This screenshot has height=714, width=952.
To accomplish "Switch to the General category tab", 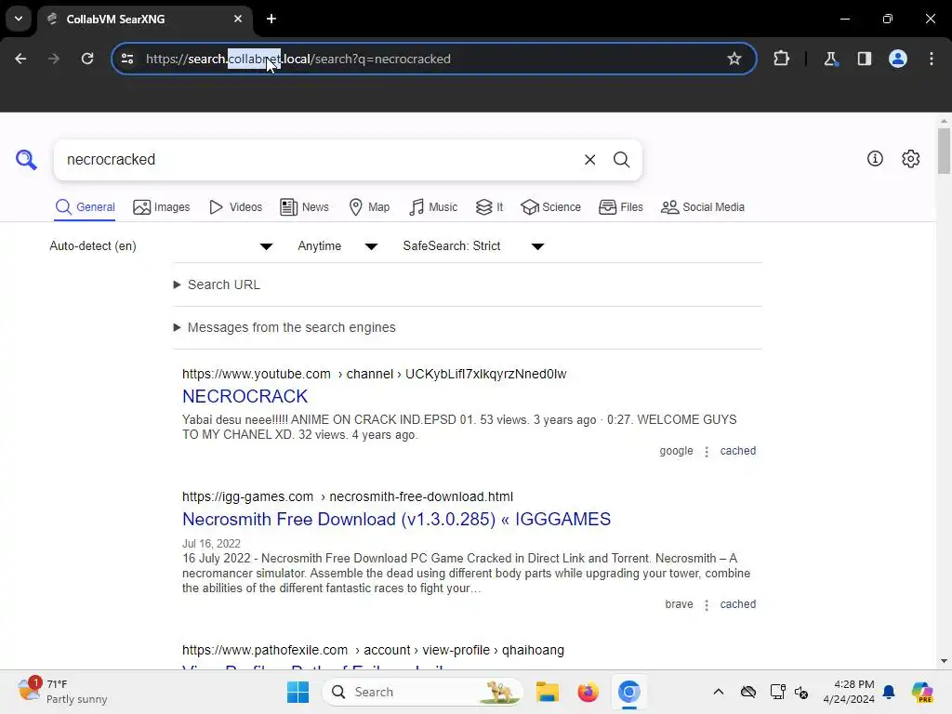I will click(x=85, y=207).
